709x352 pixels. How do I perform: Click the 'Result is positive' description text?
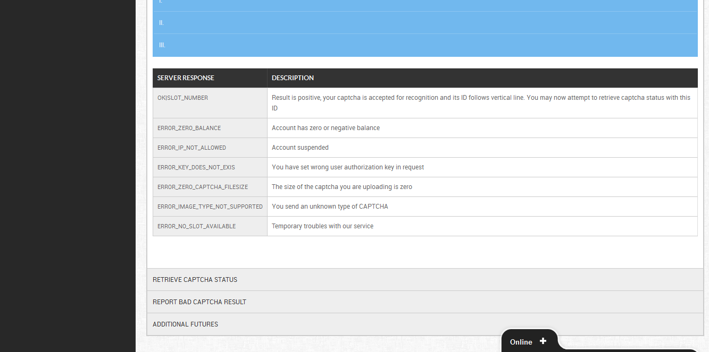pyautogui.click(x=481, y=103)
